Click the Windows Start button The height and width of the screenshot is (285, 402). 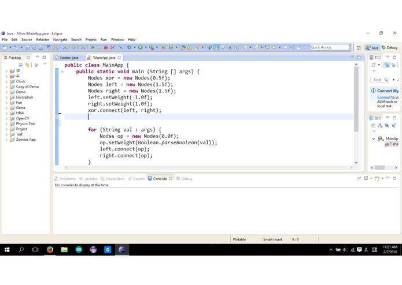(x=7, y=249)
